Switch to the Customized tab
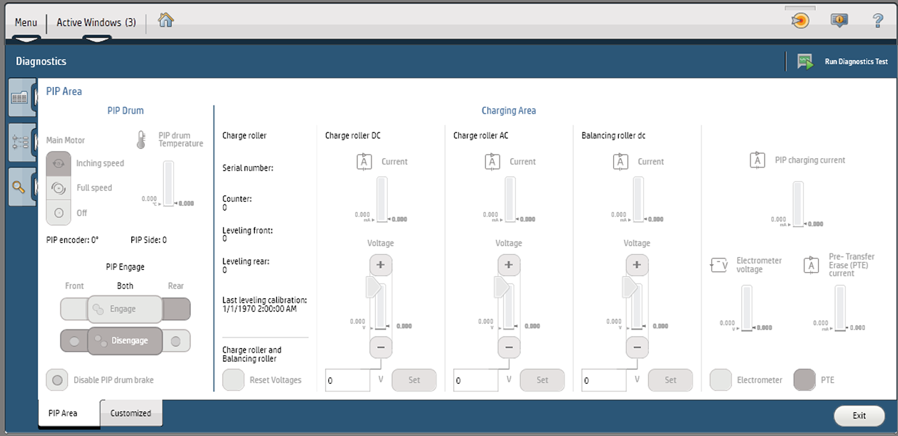898x436 pixels. (131, 413)
